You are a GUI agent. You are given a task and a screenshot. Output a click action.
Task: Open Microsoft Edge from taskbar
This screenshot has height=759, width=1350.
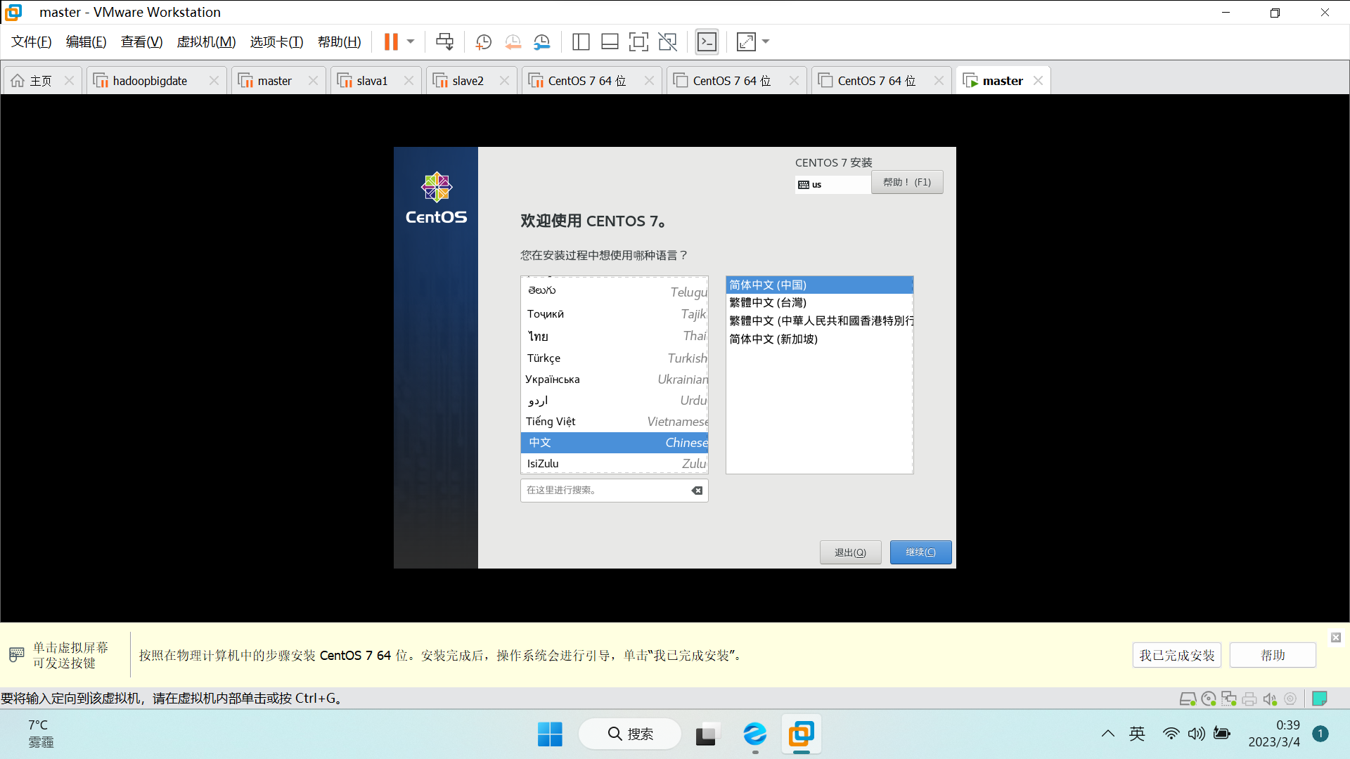(755, 734)
